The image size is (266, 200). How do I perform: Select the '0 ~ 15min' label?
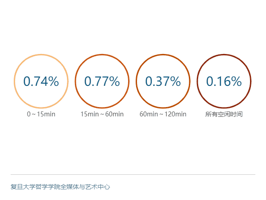tap(41, 114)
